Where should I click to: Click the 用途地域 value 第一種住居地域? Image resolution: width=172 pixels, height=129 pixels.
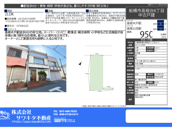tap(141, 80)
